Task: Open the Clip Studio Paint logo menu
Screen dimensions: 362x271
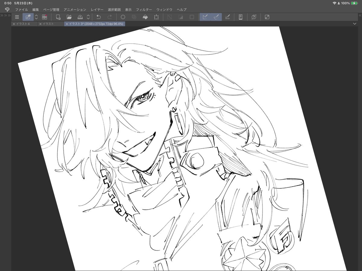Action: tap(7, 10)
